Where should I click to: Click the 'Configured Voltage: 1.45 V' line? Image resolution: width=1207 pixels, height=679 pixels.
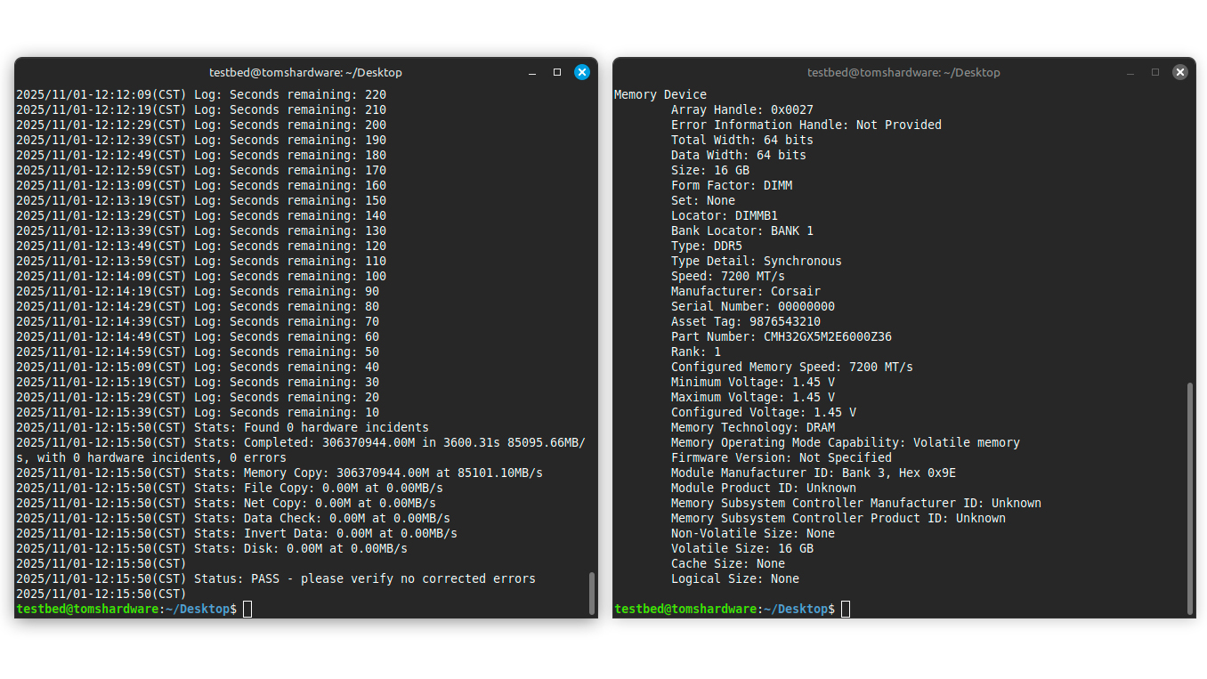coord(764,412)
